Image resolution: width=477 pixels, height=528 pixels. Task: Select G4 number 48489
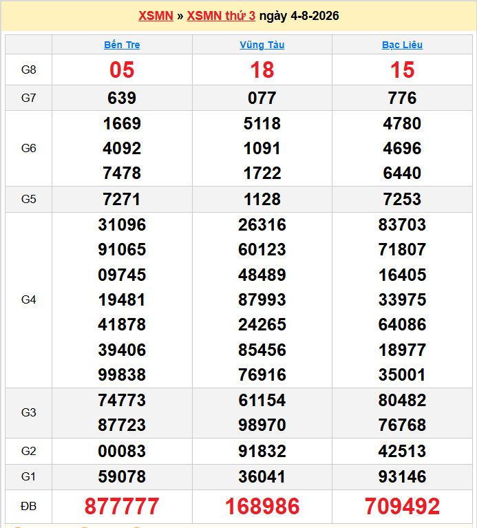click(262, 275)
